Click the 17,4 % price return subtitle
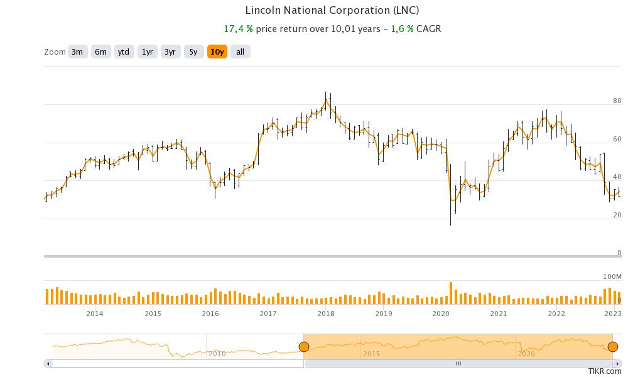Screen dimensions: 628x377 [332, 29]
